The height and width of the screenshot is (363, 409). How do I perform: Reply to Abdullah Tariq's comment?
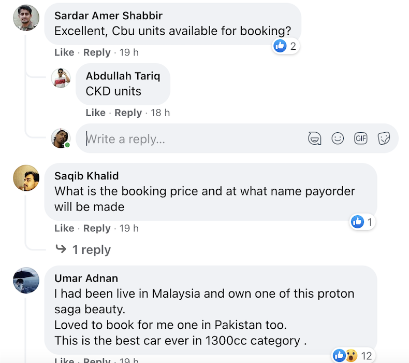point(128,113)
